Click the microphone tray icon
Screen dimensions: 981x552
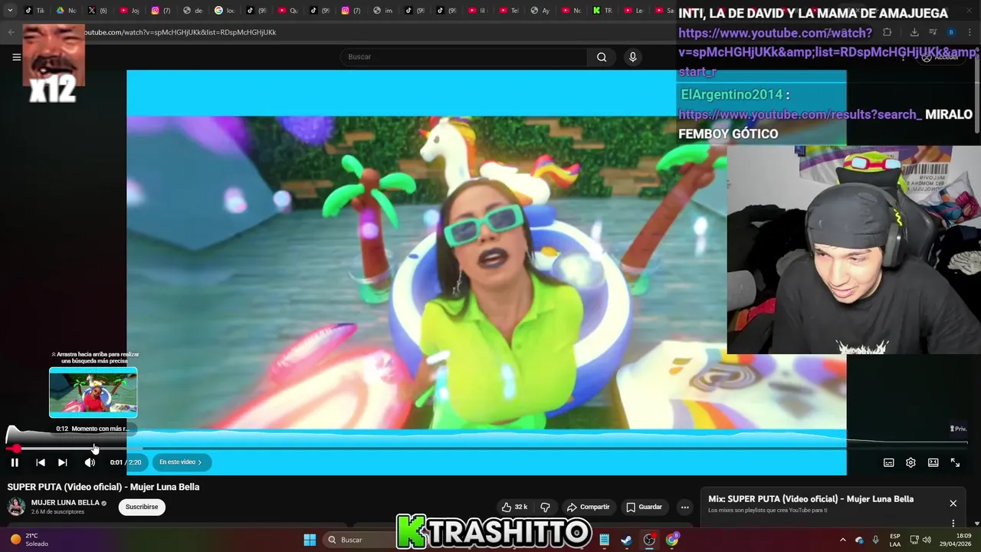click(876, 540)
